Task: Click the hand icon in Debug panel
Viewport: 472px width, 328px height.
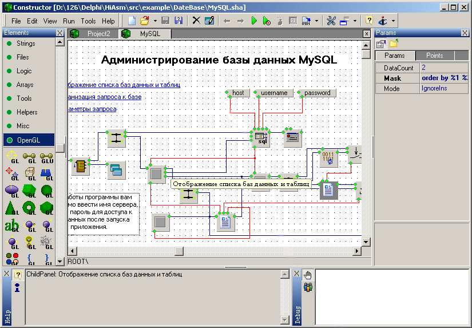Action: [x=308, y=275]
